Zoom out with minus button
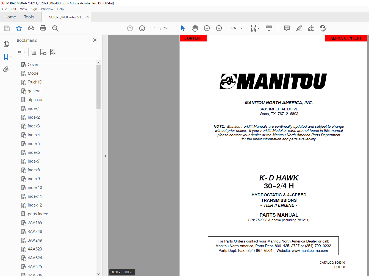 point(207,28)
